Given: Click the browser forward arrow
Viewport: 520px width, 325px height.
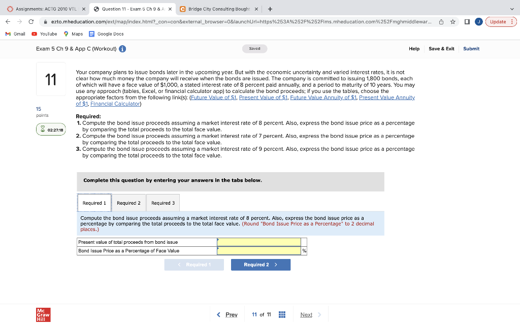Looking at the screenshot, I should (20, 22).
